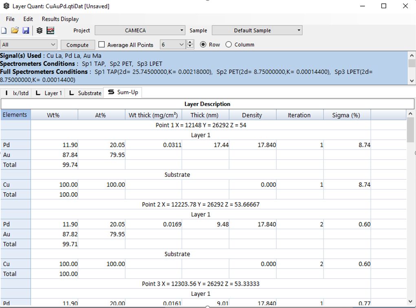Check the Average All Points checkbox

pyautogui.click(x=102, y=45)
